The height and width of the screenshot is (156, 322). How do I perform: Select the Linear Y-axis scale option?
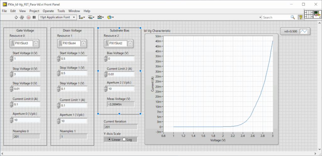110,139
